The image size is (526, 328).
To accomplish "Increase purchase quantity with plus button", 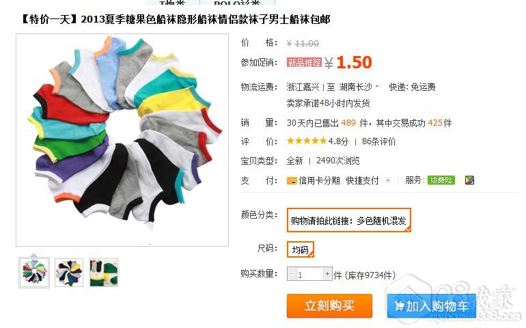I will pos(327,274).
